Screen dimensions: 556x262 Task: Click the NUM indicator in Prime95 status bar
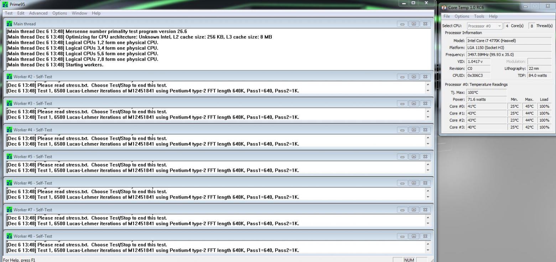[409, 260]
